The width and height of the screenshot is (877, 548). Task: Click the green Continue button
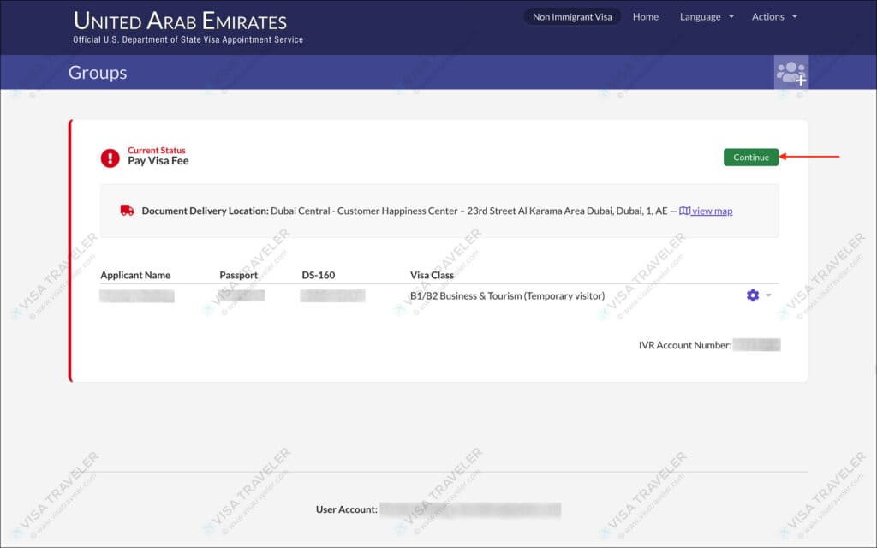[x=750, y=158]
